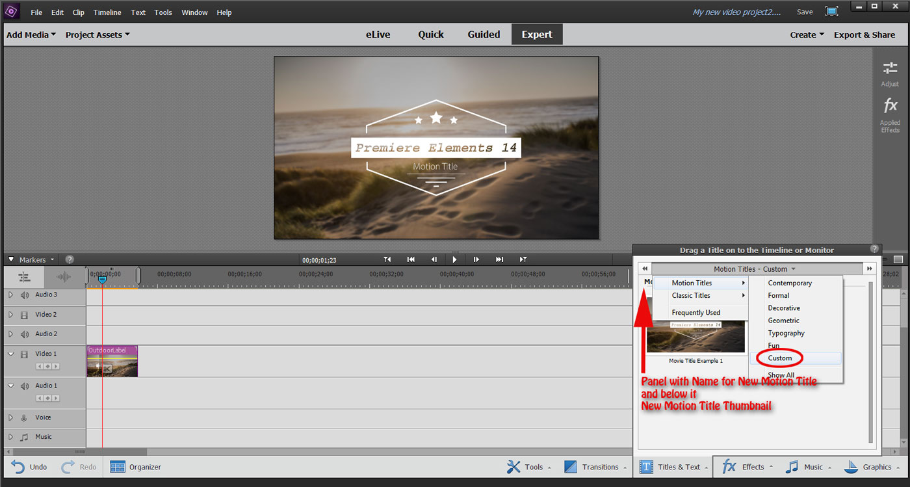Viewport: 910px width, 487px height.
Task: Click the timeline horizontal scrollbar
Action: coord(81,451)
